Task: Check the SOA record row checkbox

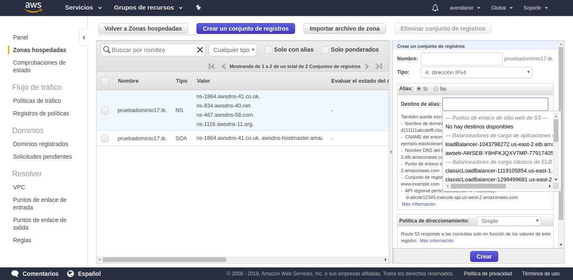Action: tap(105, 138)
